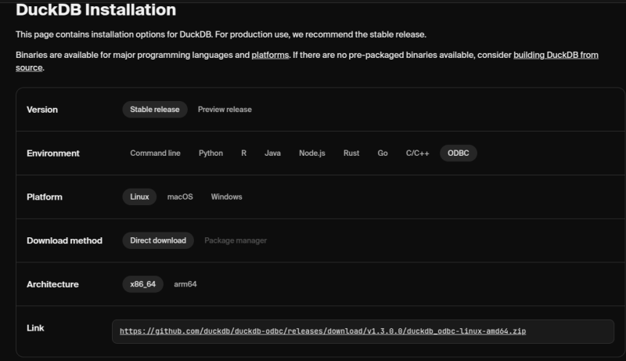Select C/C++ environment option
Screen dimensions: 626x361
click(417, 153)
